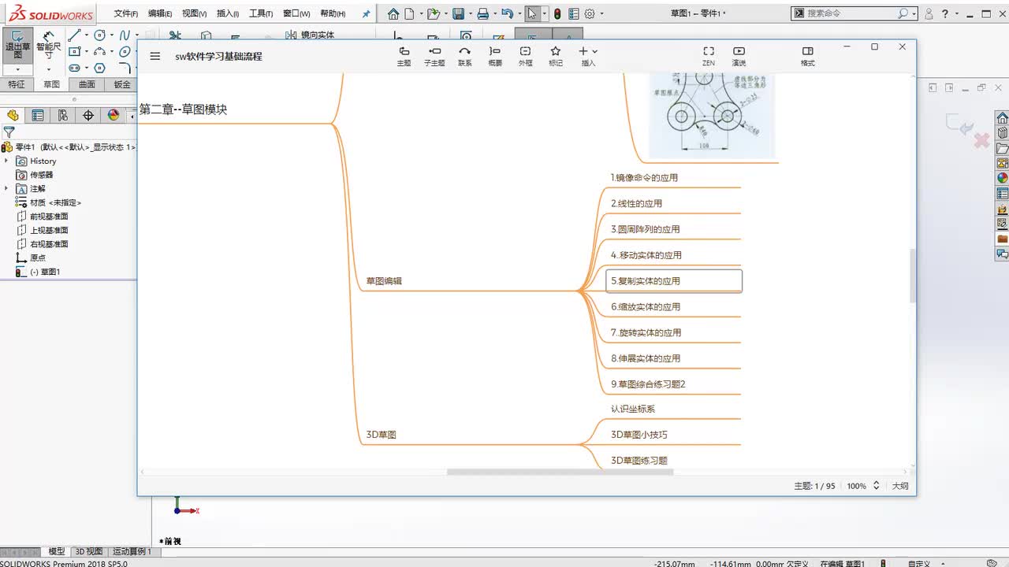Open the dropdown under Smart Dimension
This screenshot has width=1009, height=567.
pyautogui.click(x=48, y=70)
